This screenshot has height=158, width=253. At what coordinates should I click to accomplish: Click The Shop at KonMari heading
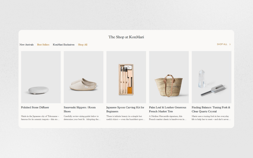[x=126, y=37]
